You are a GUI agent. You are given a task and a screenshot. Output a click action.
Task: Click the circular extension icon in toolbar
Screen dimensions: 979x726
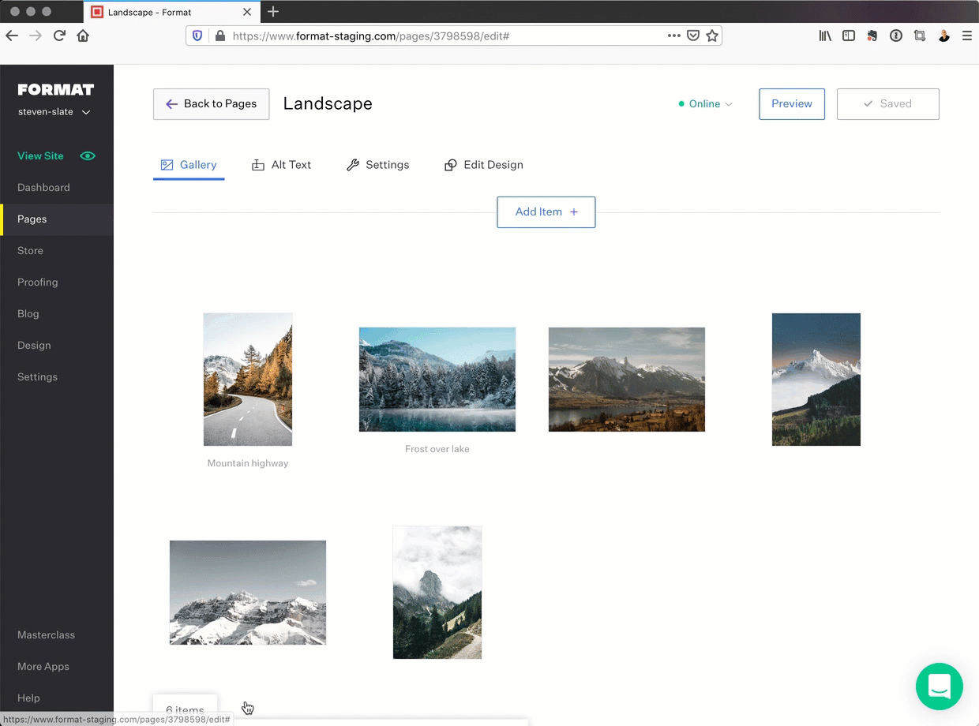[896, 36]
